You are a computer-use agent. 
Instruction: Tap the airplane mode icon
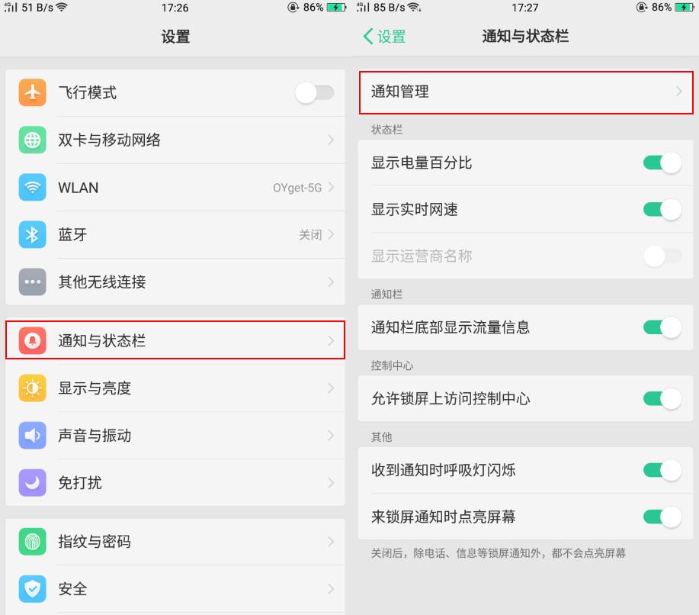[32, 93]
